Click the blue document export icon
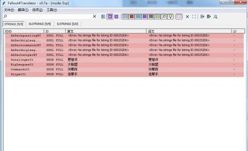Viewport: 248px width, 151px height. pos(202,17)
